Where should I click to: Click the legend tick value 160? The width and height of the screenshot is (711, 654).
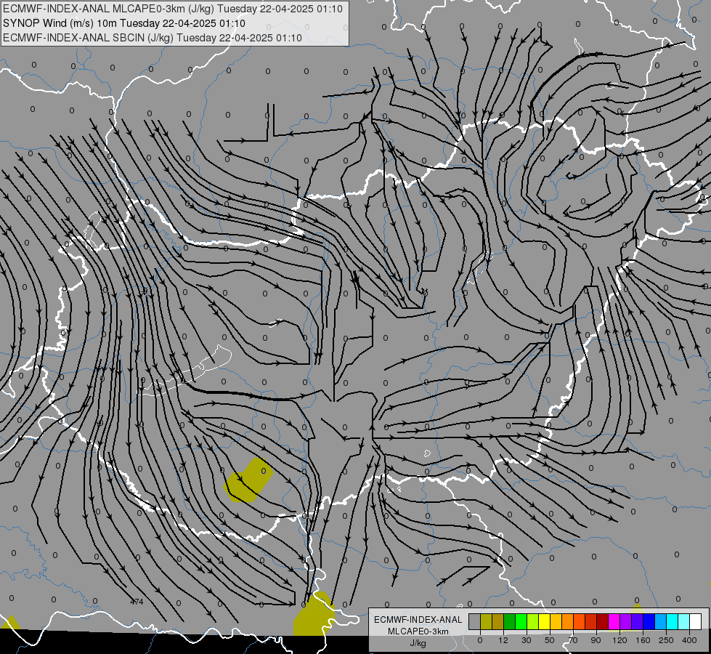(x=643, y=640)
